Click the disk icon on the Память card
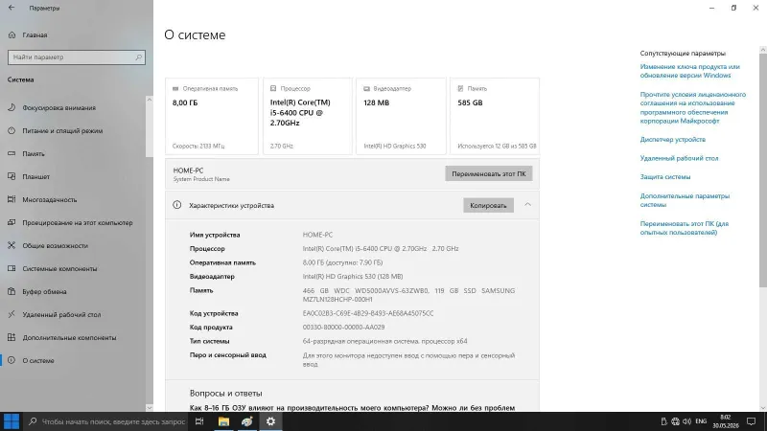 460,88
